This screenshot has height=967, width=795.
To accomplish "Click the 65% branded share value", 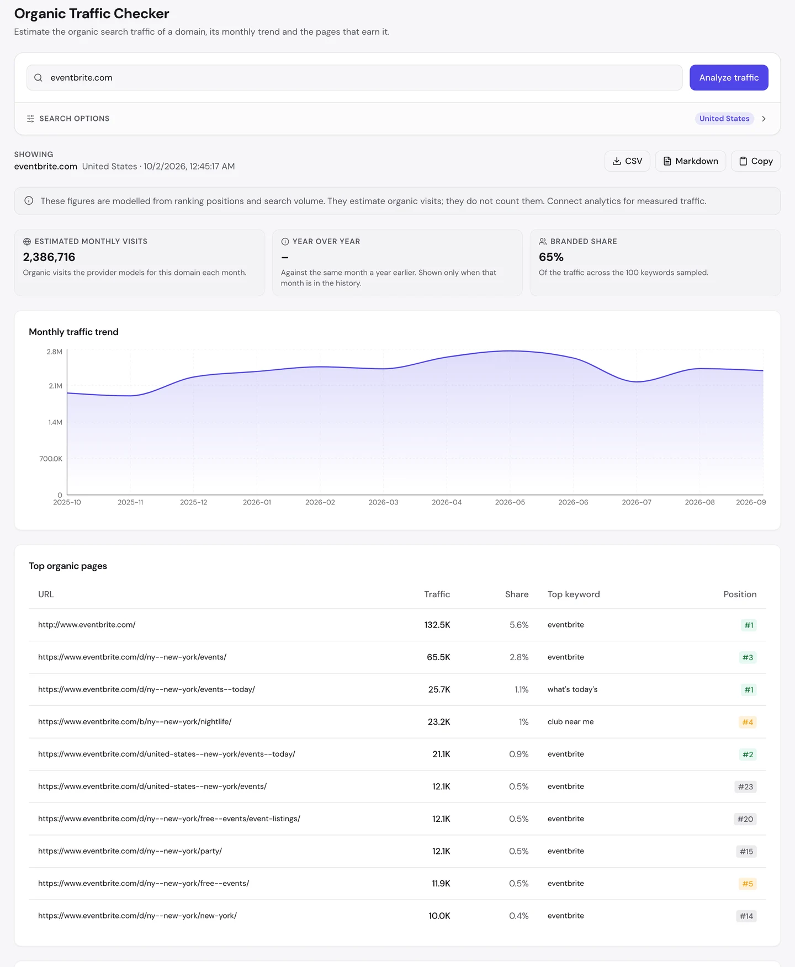I will point(551,257).
